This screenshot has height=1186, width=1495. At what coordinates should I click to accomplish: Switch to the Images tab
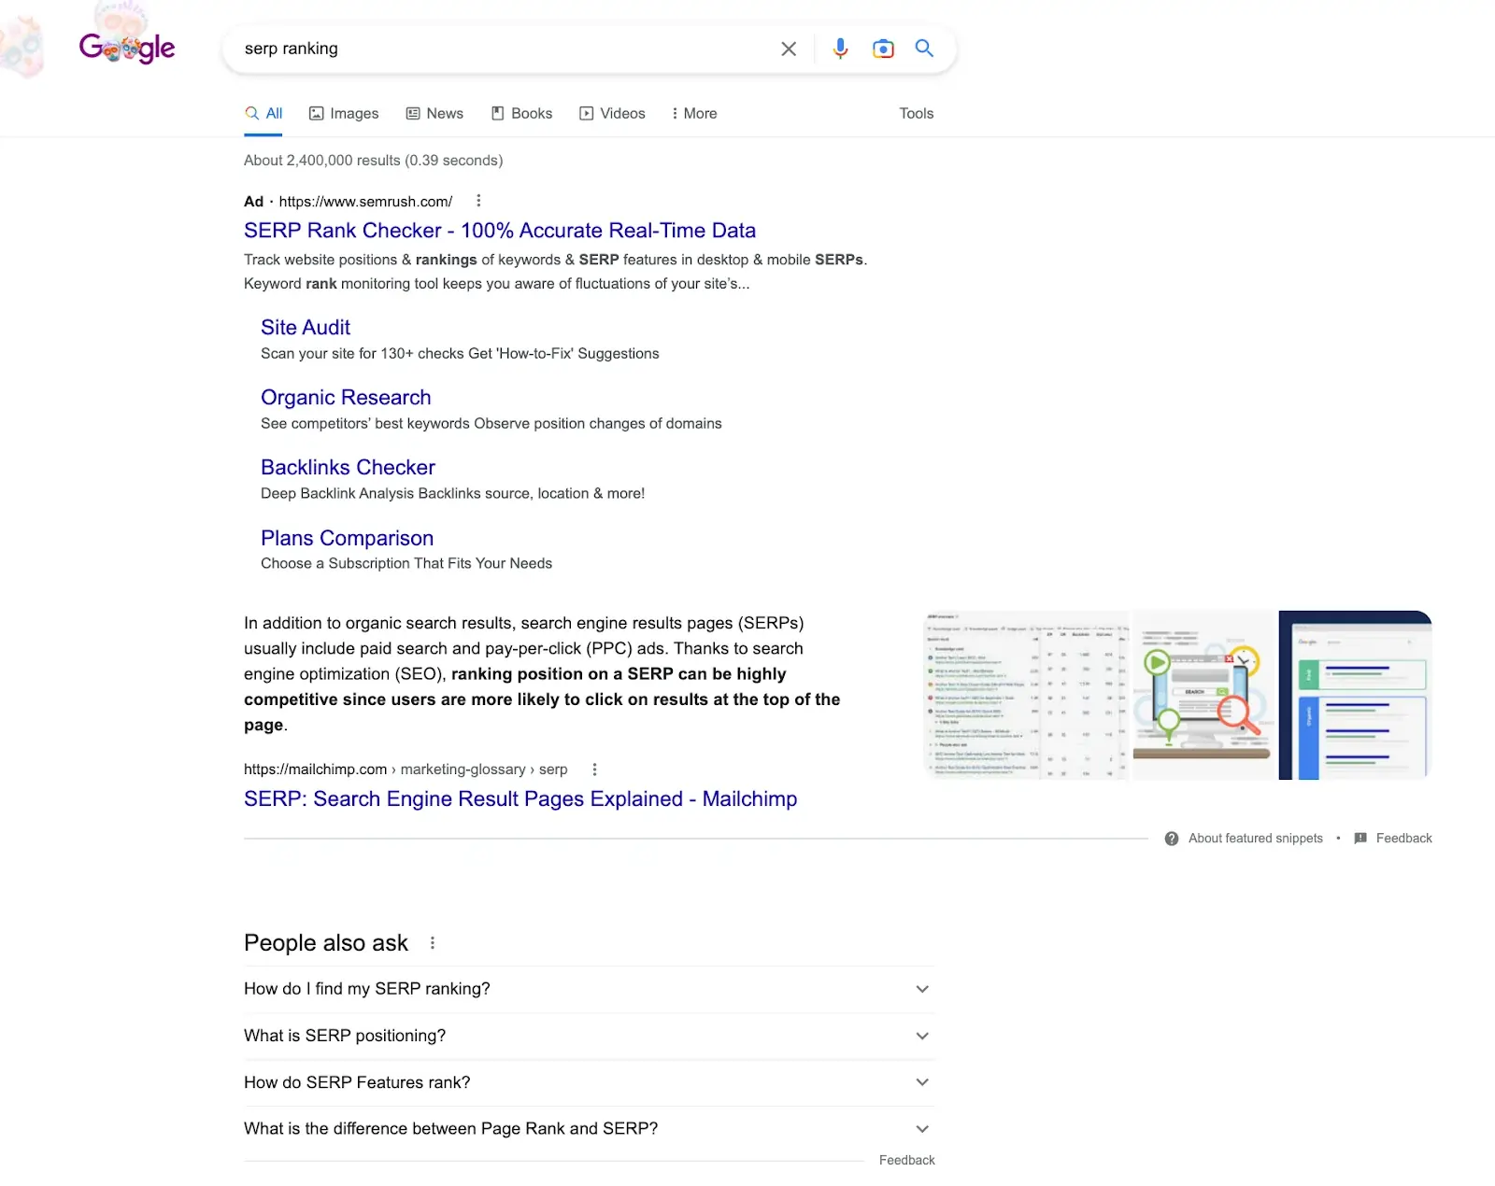coord(344,113)
